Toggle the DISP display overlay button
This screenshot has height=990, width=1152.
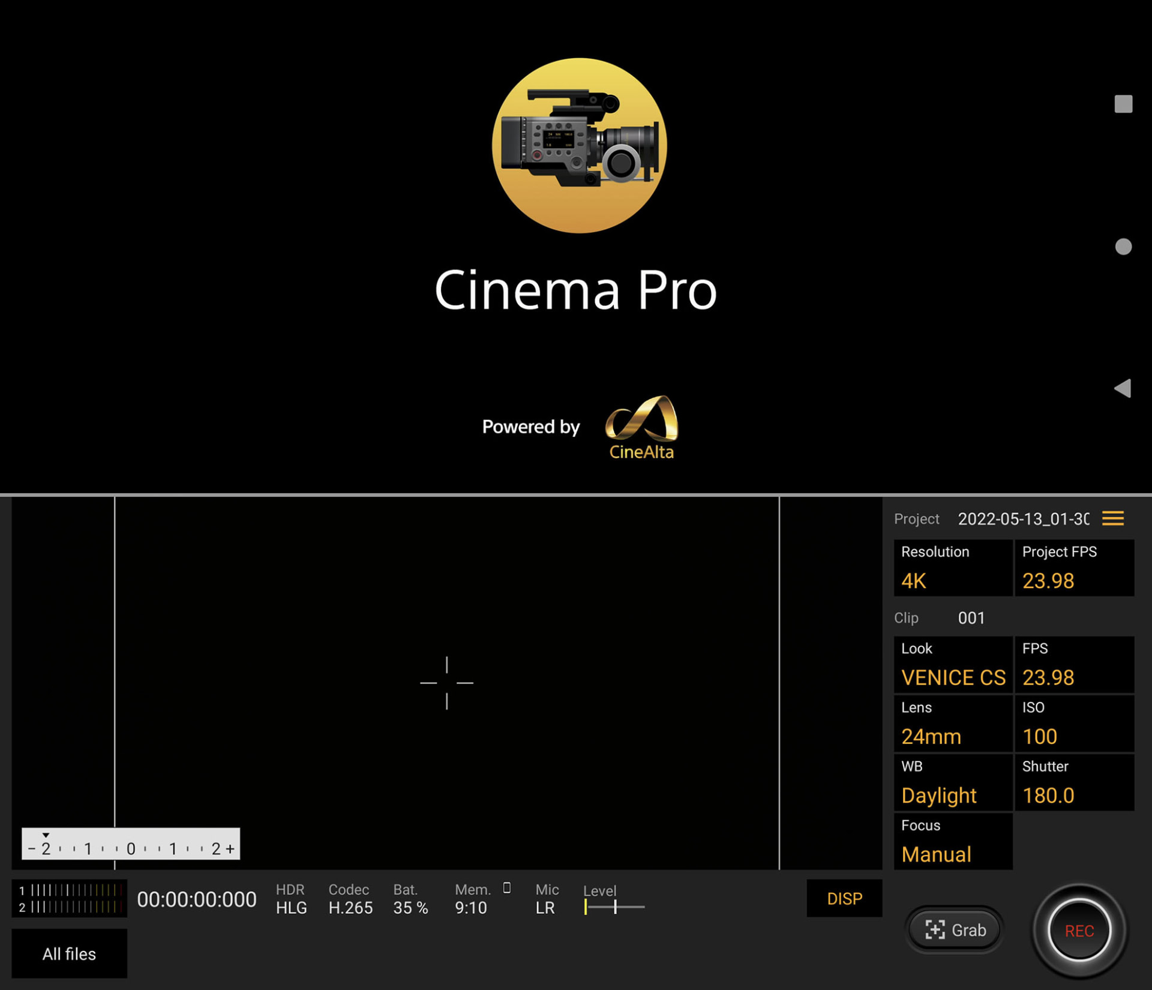pos(844,898)
